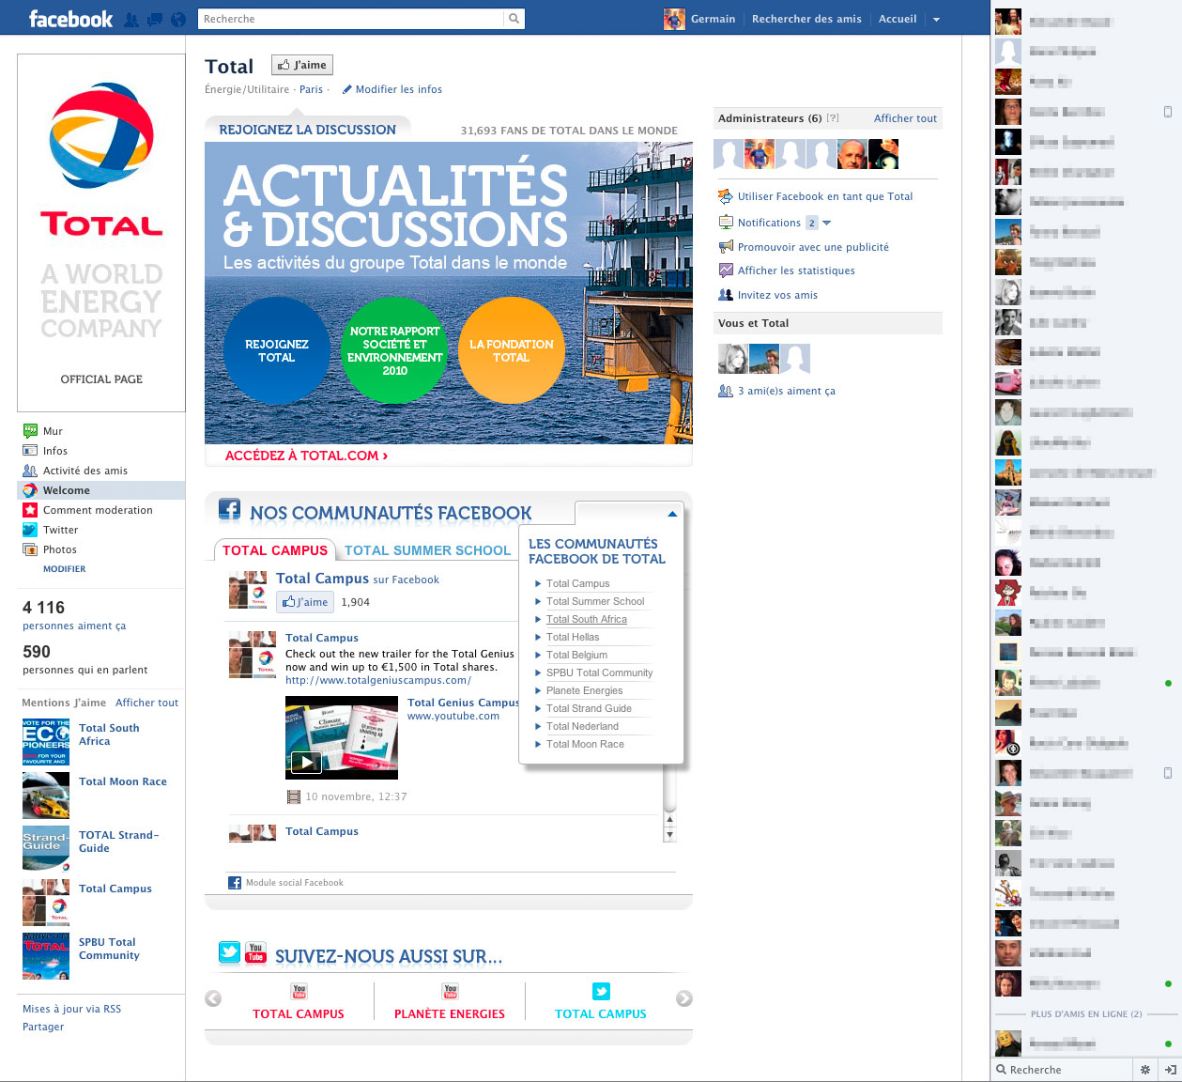The width and height of the screenshot is (1182, 1082).
Task: Open Afficher les statistiques
Action: (x=796, y=270)
